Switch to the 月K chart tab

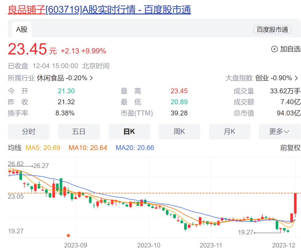point(230,132)
